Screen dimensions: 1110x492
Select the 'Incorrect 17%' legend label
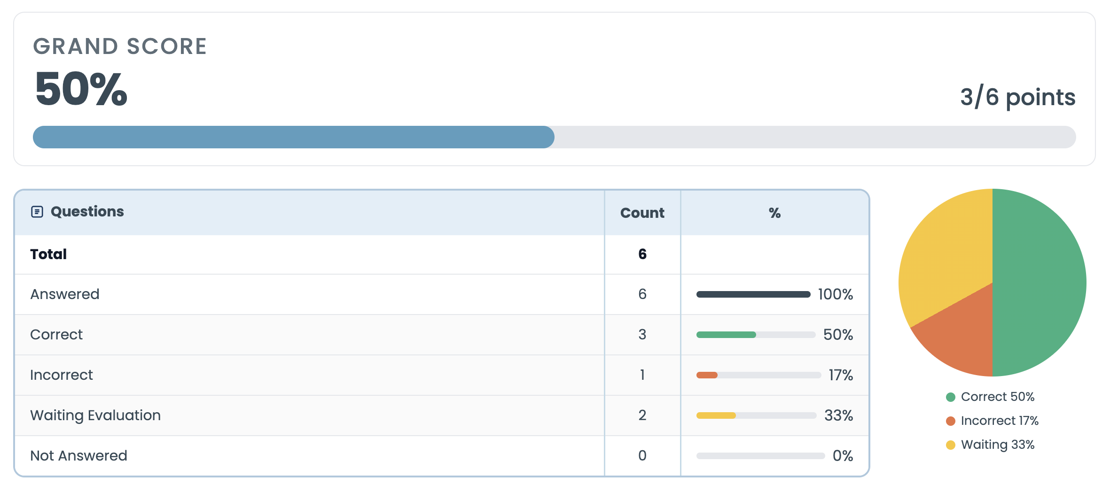coord(1000,421)
